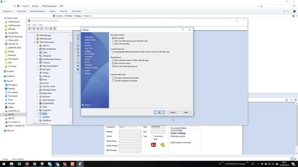This screenshot has width=298, height=167.
Task: Enable automatic deletion of local read-only files
Action: coord(113,51)
